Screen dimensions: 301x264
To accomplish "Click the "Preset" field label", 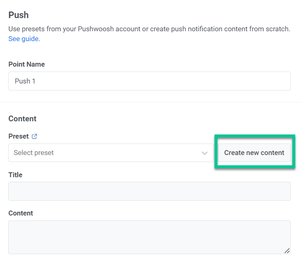I will (x=19, y=137).
